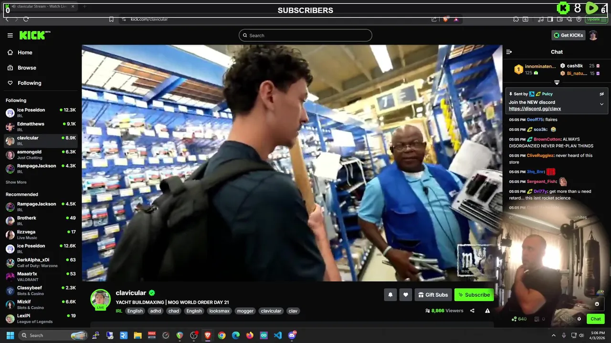
Task: Click the green Subscribe button
Action: pyautogui.click(x=474, y=295)
